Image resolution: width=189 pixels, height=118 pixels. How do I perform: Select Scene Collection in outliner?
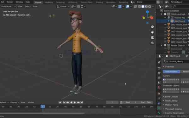click(171, 11)
